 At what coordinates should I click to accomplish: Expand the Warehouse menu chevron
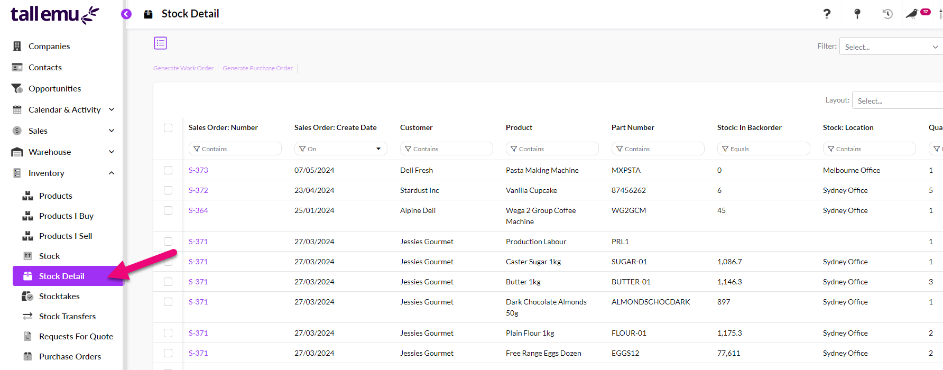(112, 152)
